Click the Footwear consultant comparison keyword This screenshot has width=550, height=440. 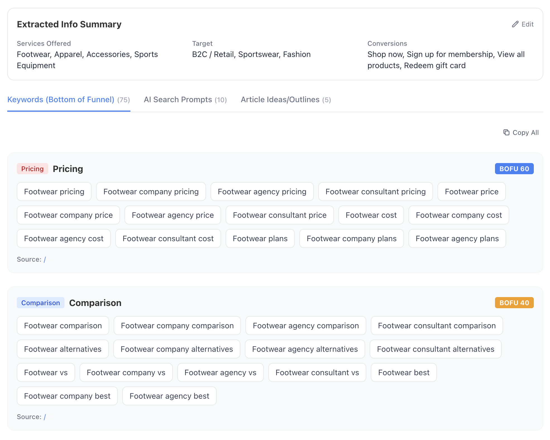pos(437,326)
